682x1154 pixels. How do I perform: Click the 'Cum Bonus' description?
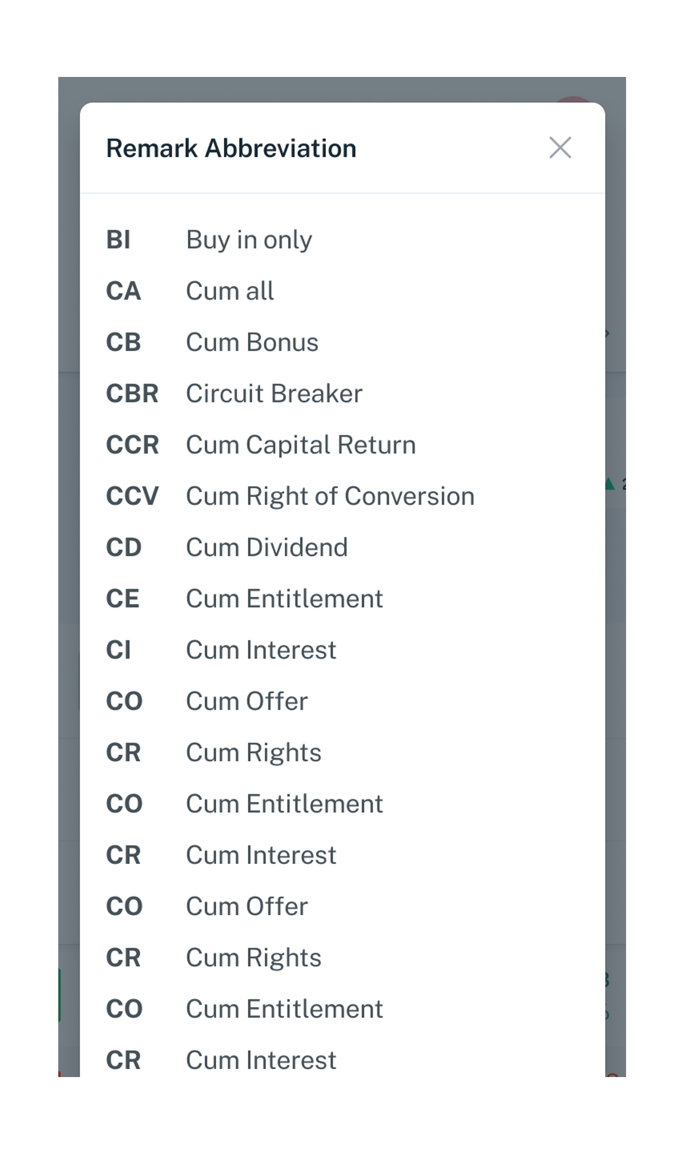pos(252,342)
